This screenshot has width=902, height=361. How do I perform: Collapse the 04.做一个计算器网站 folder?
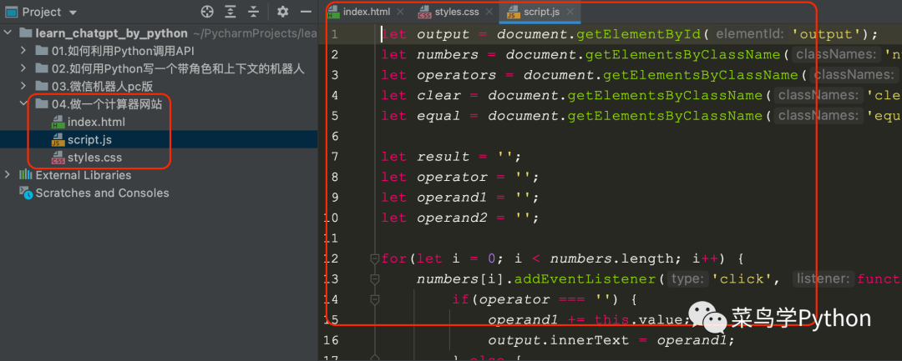coord(24,104)
